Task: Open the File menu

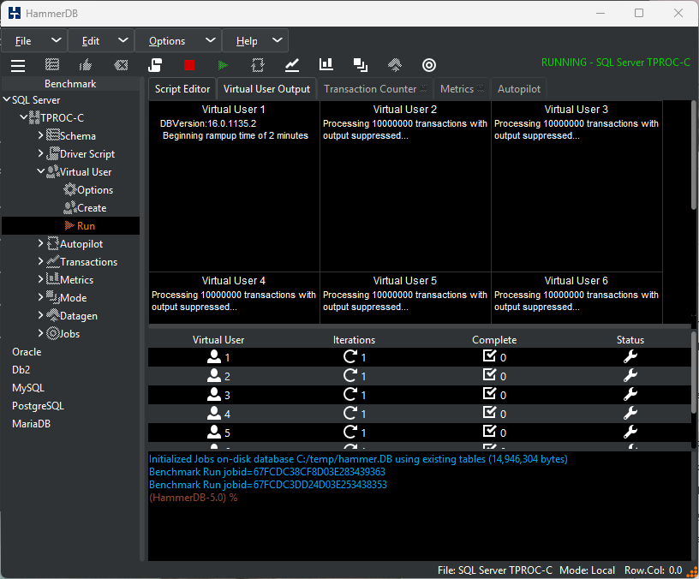Action: 23,41
